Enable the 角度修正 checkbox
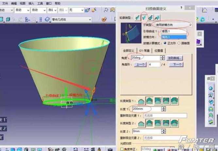218x151 pixels. click(x=122, y=149)
